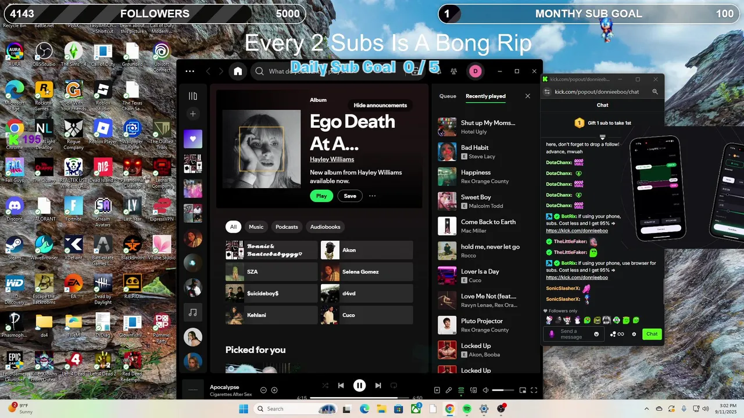Screen dimensions: 744x418
Task: Launch Fortnite from the desktop
Action: pyautogui.click(x=73, y=210)
